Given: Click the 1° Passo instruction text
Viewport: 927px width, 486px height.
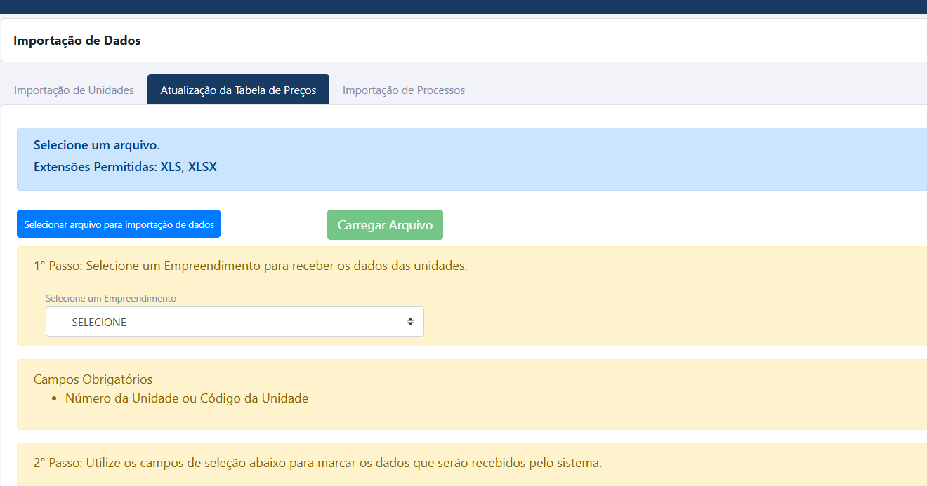Looking at the screenshot, I should pos(250,266).
